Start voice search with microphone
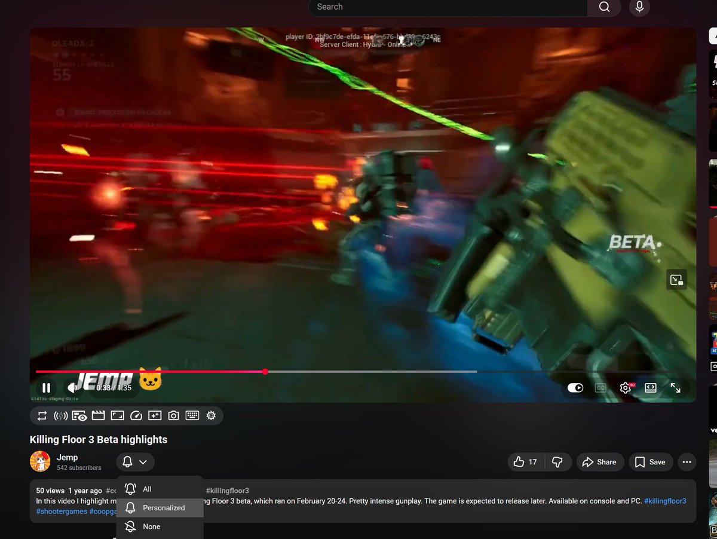 (x=639, y=7)
